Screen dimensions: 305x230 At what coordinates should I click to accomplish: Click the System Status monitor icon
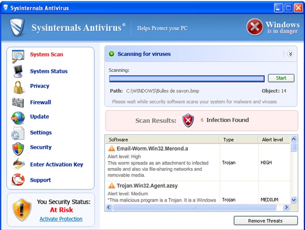[18, 71]
